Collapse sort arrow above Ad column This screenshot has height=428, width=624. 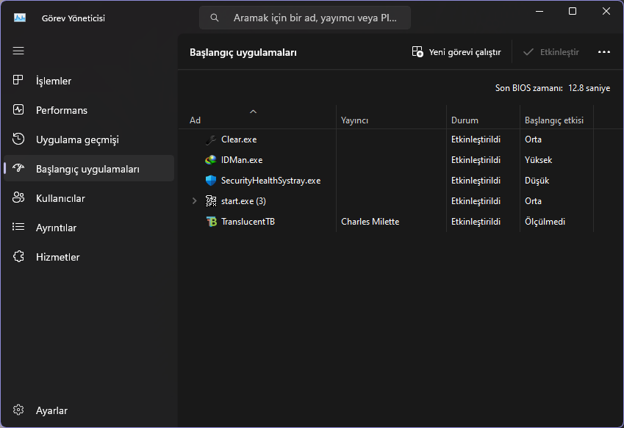click(254, 112)
